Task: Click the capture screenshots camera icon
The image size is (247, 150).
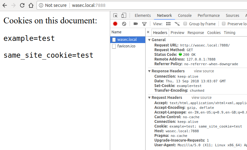Action: (x=136, y=24)
